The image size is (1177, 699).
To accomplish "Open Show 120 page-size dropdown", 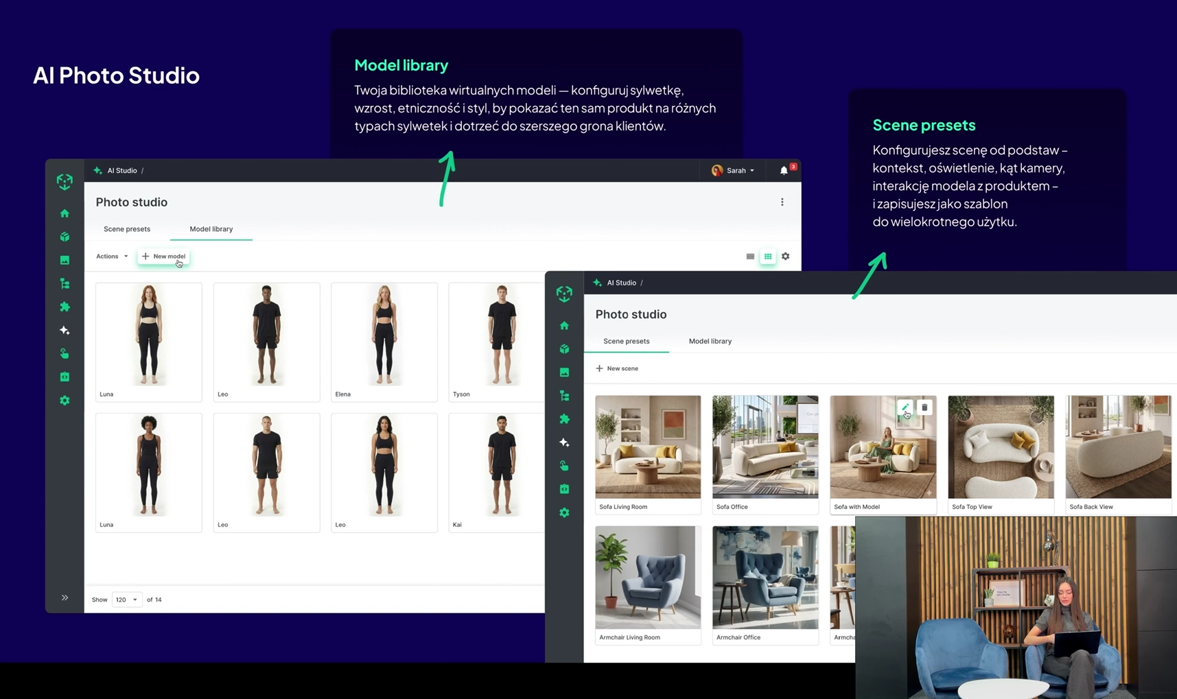I will pyautogui.click(x=126, y=600).
